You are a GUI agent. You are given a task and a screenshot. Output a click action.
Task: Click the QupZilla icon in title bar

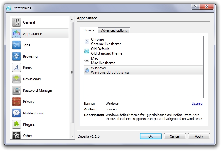tap(9, 8)
